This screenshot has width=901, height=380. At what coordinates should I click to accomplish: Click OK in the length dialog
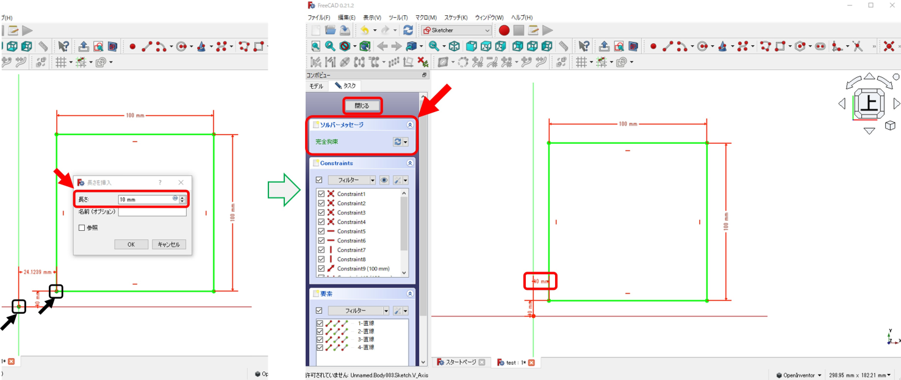(x=131, y=244)
